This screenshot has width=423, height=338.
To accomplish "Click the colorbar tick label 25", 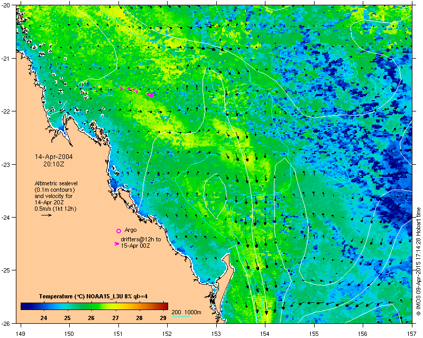I will pyautogui.click(x=67, y=318).
